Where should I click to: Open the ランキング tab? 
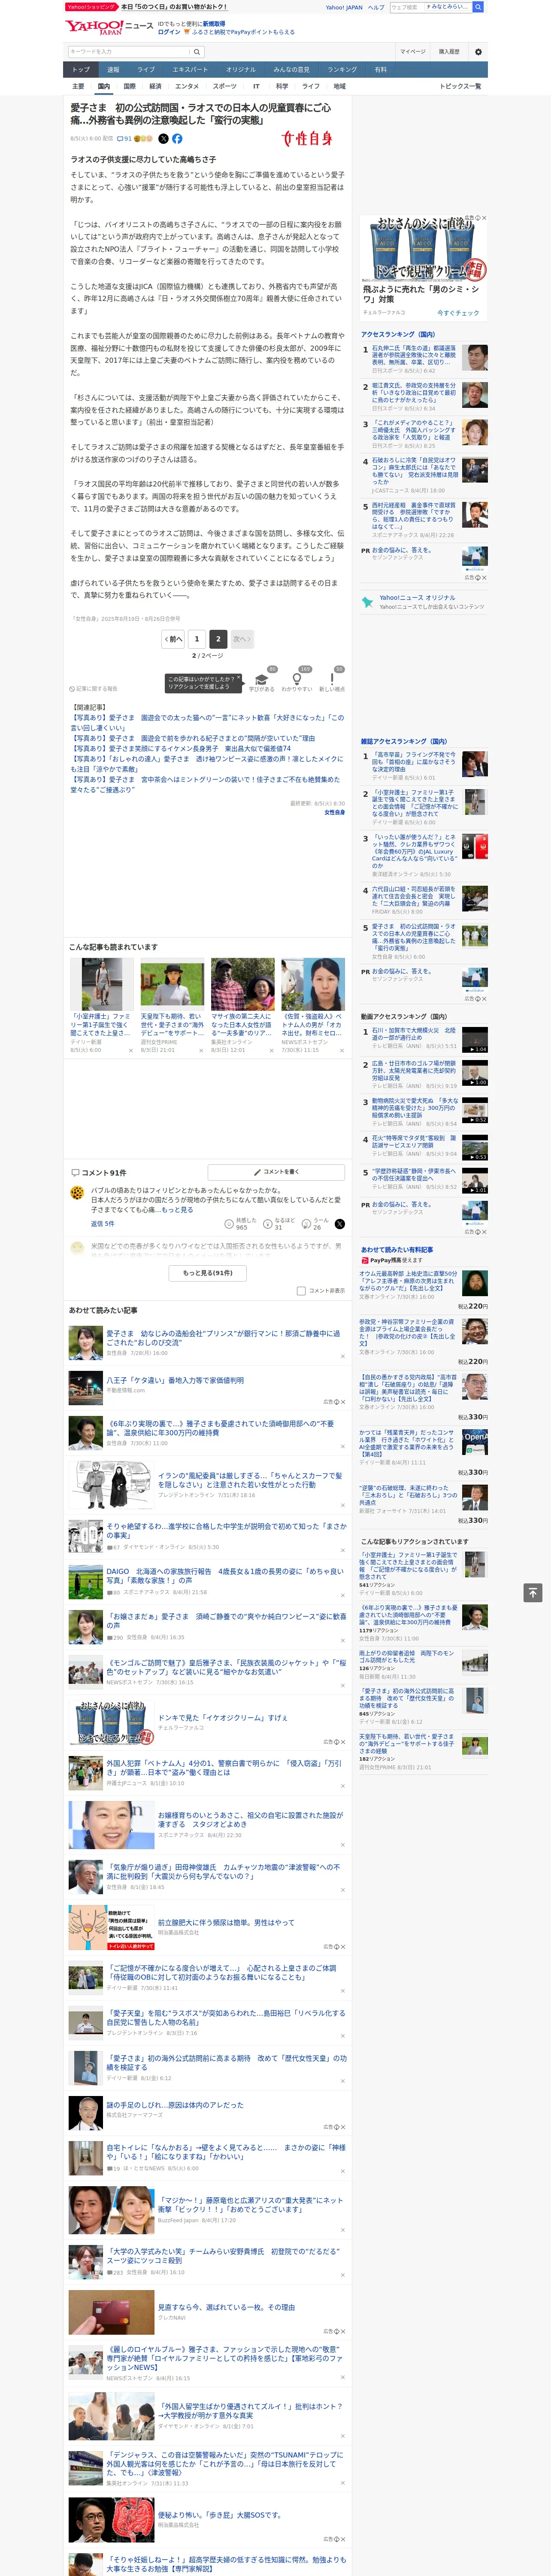pyautogui.click(x=343, y=70)
